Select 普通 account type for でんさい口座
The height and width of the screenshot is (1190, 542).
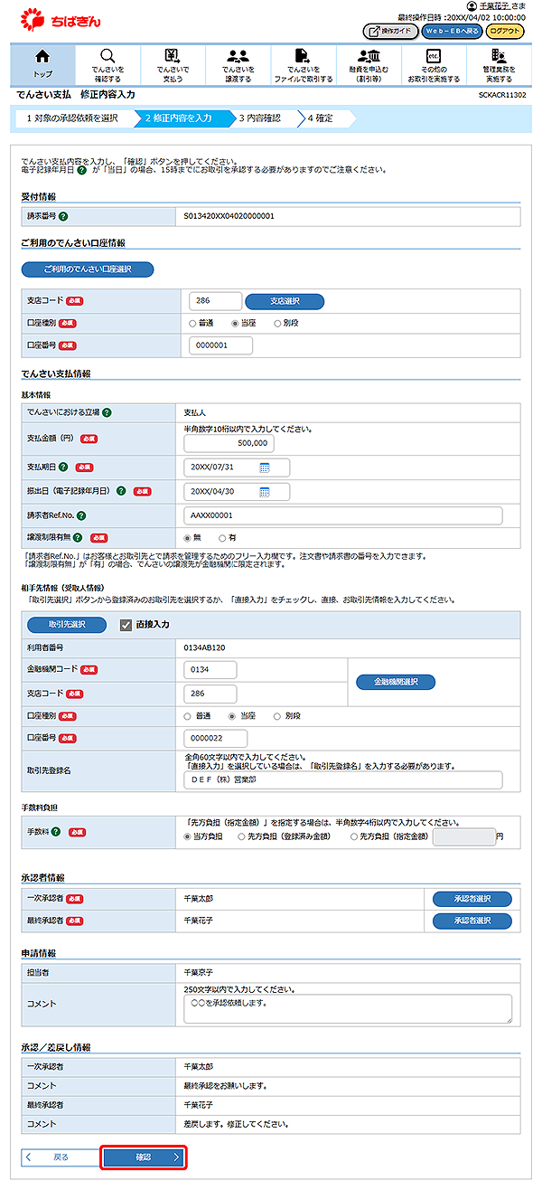pos(193,323)
